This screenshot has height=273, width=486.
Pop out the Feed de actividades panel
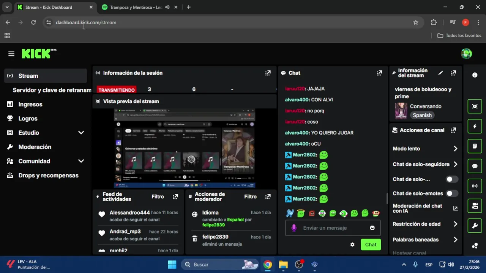(x=175, y=197)
